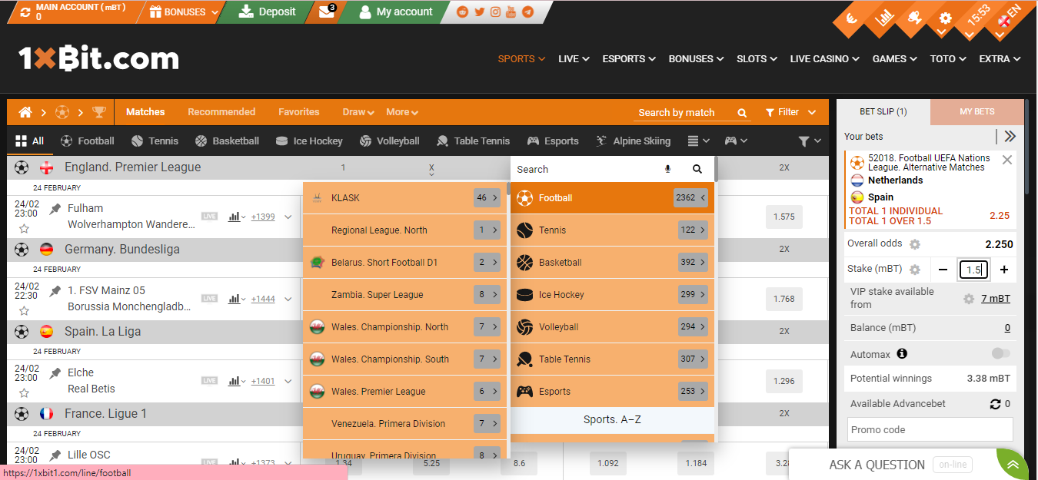The width and height of the screenshot is (1038, 480).
Task: Open the Draw dropdown in the matches bar
Action: [357, 111]
